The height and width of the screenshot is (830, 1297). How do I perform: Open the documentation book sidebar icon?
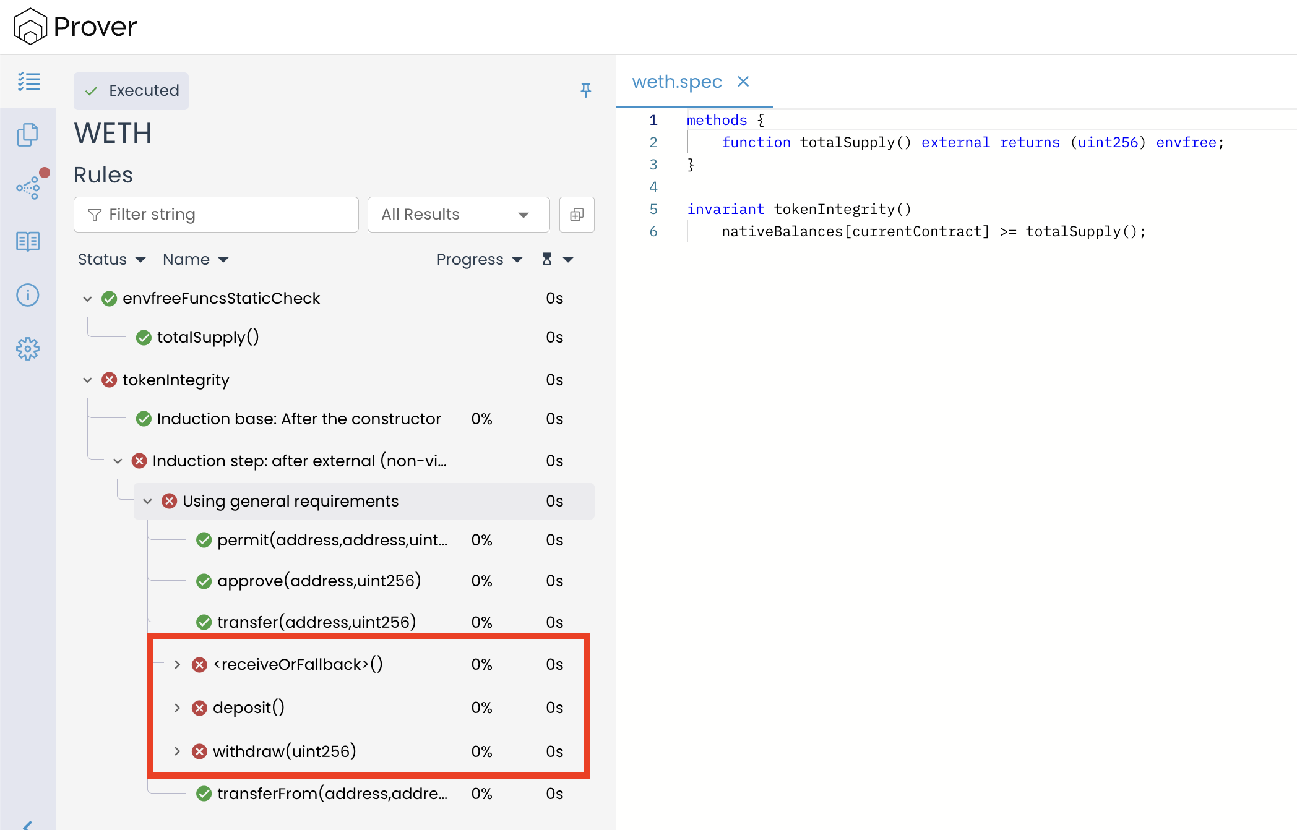(28, 241)
